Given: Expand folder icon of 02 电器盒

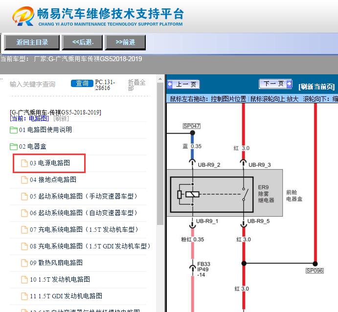Looking at the screenshot, I should click(x=14, y=147).
